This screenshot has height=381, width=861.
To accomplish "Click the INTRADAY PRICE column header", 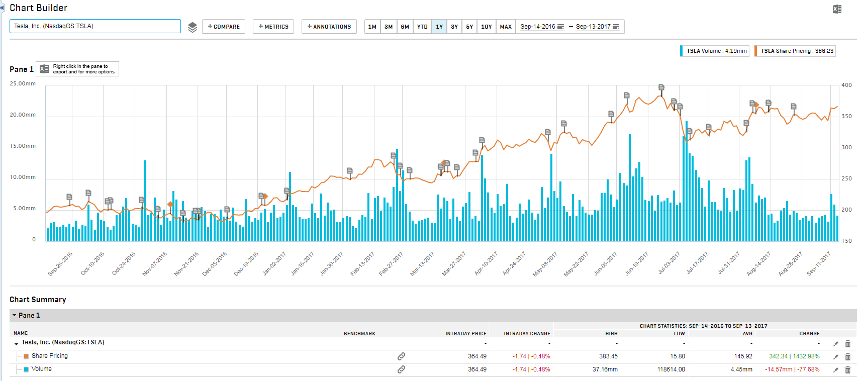I will tap(466, 334).
